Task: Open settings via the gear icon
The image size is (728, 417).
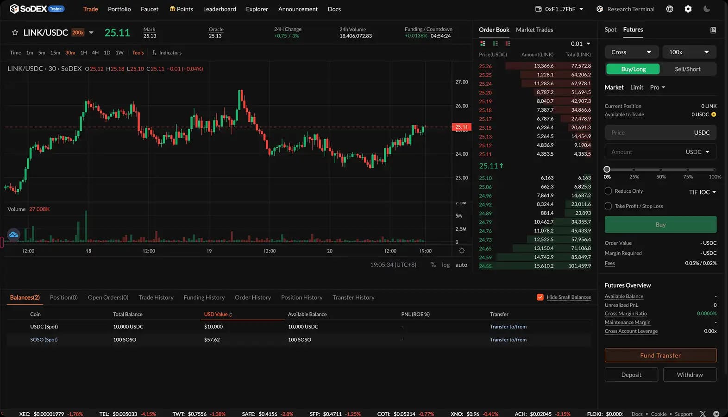Action: (x=688, y=9)
